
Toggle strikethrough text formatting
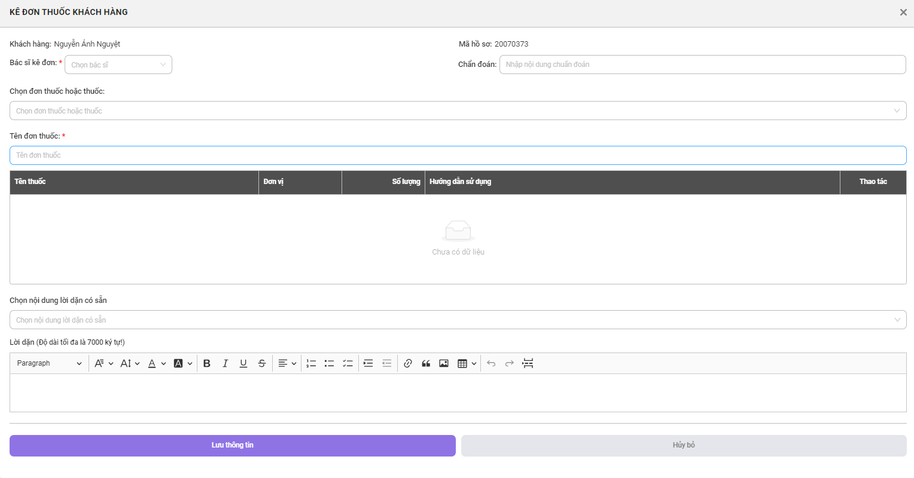262,363
